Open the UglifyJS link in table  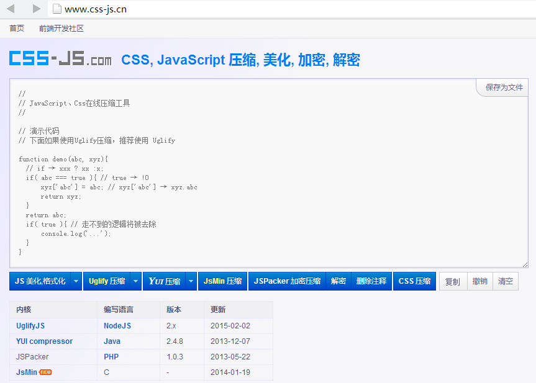(x=30, y=326)
